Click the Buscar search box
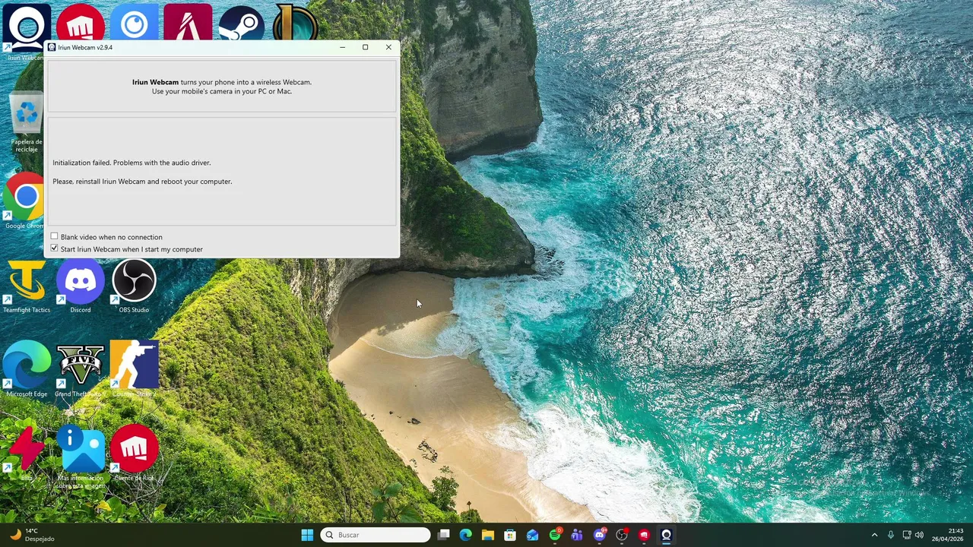This screenshot has height=547, width=973. 376,535
